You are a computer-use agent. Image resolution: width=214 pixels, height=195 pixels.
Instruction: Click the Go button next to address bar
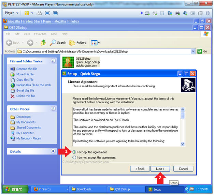tap(202, 51)
